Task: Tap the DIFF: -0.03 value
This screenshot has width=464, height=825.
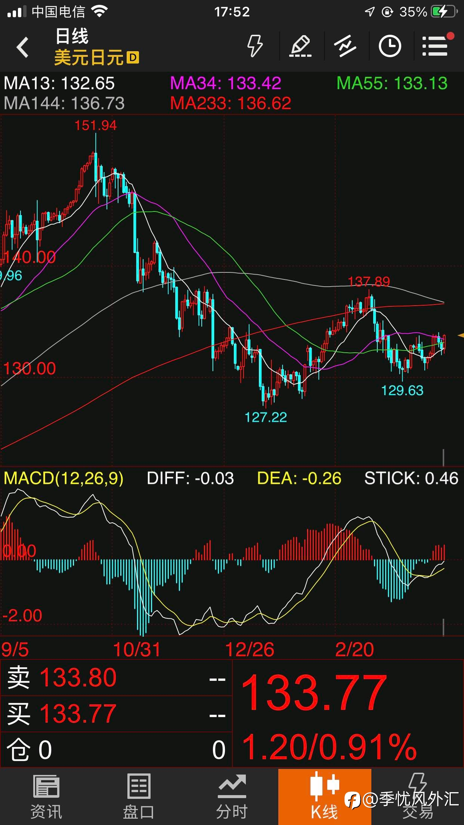Action: 190,478
